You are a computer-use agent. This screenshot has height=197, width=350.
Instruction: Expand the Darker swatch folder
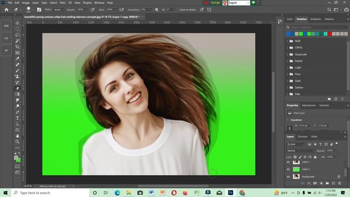287,88
